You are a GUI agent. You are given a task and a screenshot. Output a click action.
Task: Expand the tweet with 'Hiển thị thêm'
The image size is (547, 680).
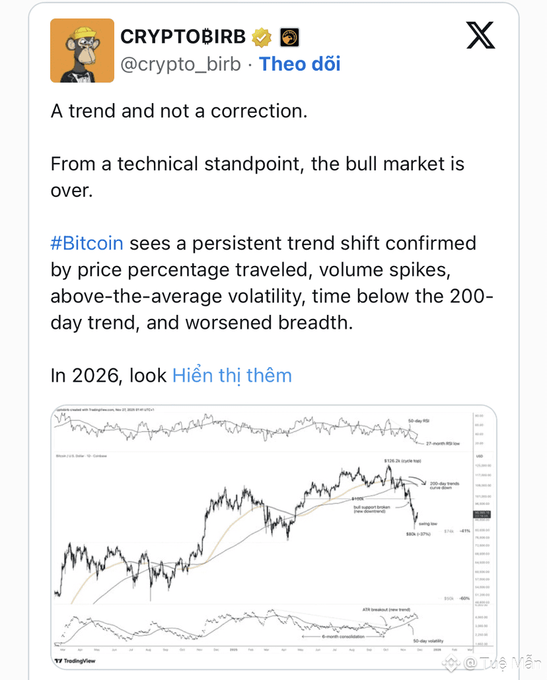coord(232,376)
